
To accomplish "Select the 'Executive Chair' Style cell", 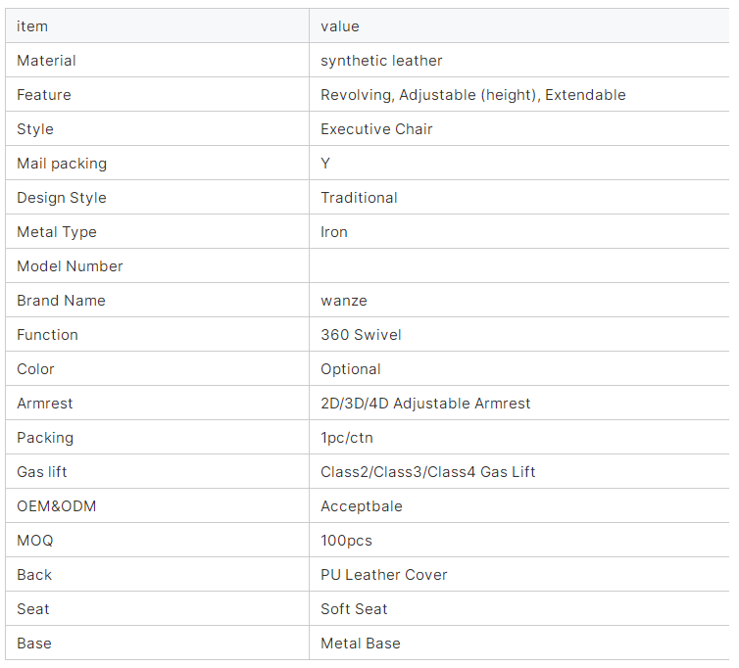I will [x=376, y=129].
